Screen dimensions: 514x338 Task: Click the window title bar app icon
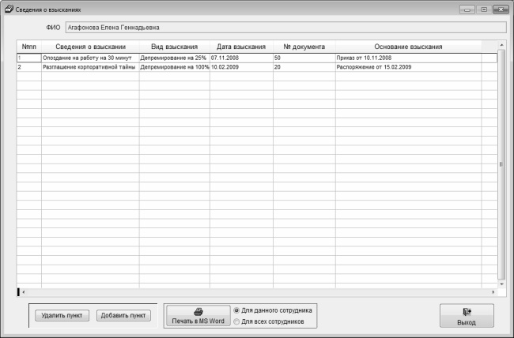coord(9,9)
